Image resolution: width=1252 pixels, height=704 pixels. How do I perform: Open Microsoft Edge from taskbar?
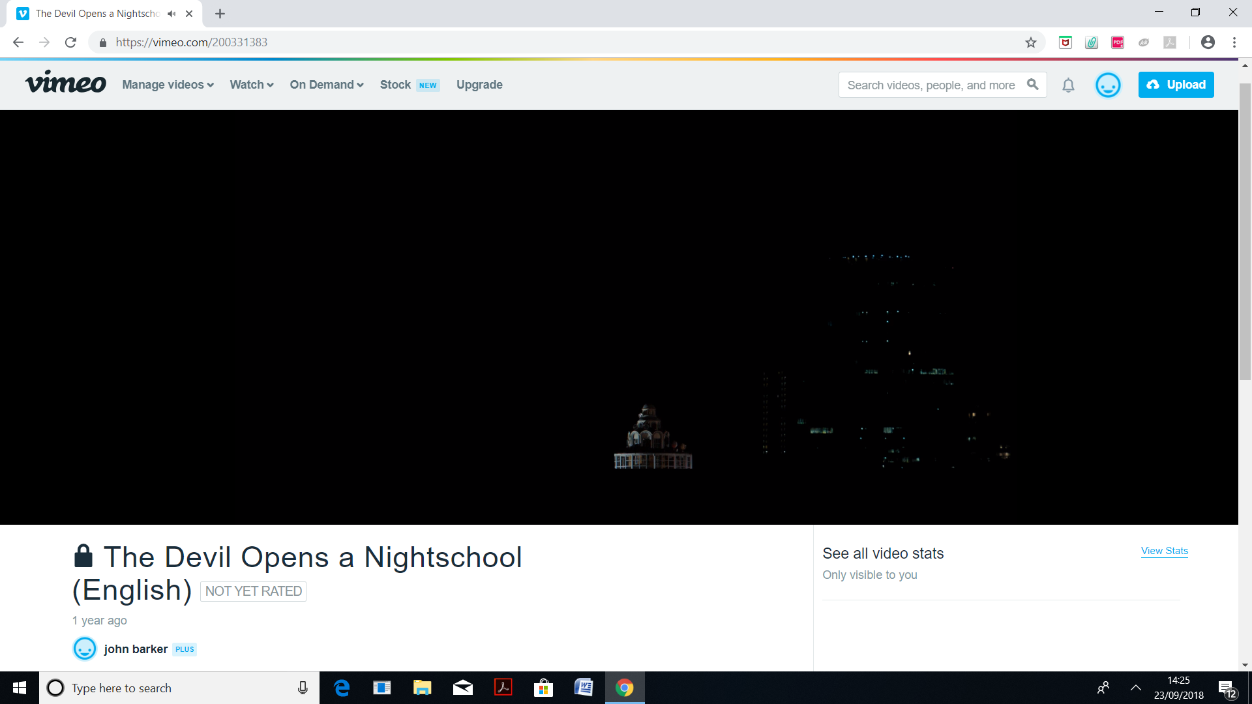[x=342, y=688]
